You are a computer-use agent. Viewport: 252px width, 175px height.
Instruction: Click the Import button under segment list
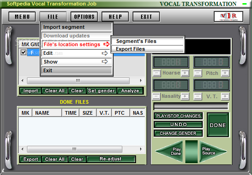31,91
